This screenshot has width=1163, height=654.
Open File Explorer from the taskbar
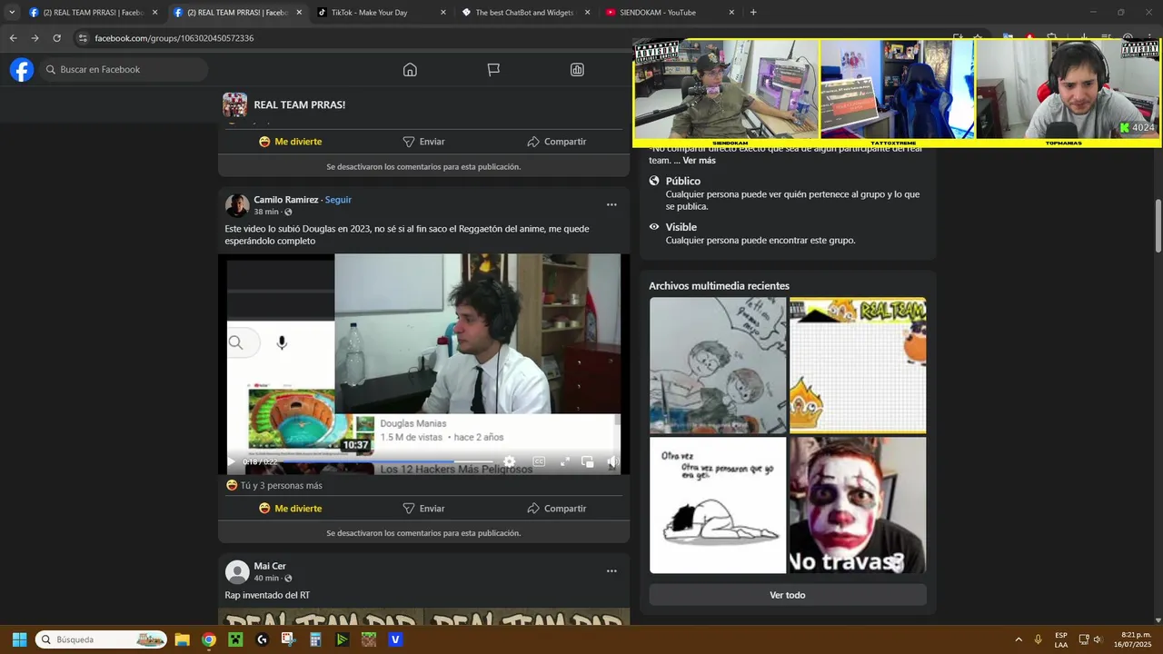(182, 639)
